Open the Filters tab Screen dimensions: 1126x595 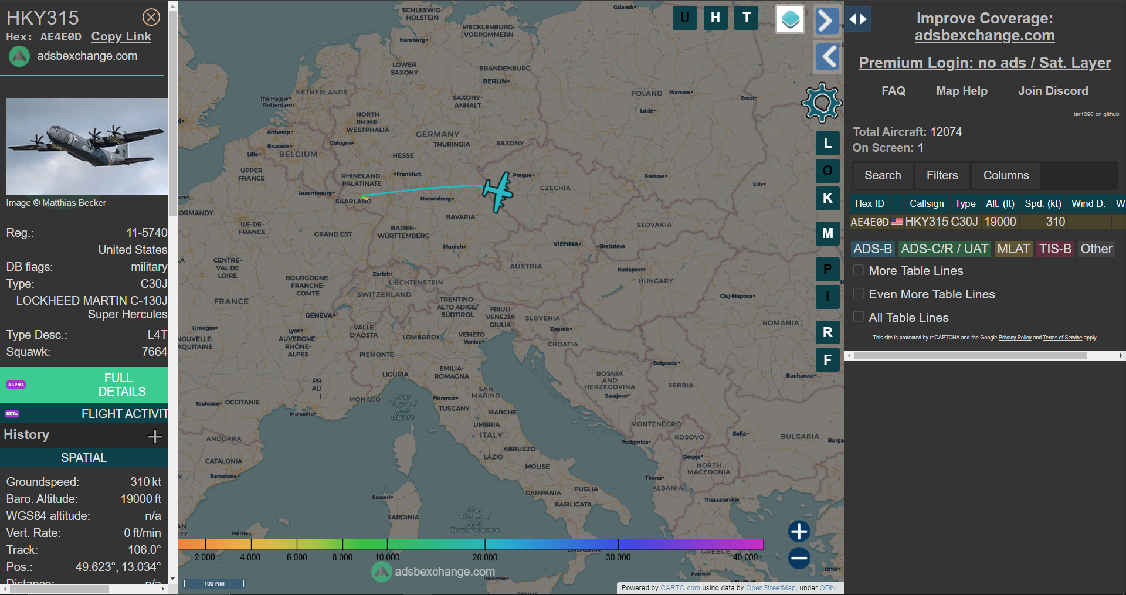coord(942,175)
